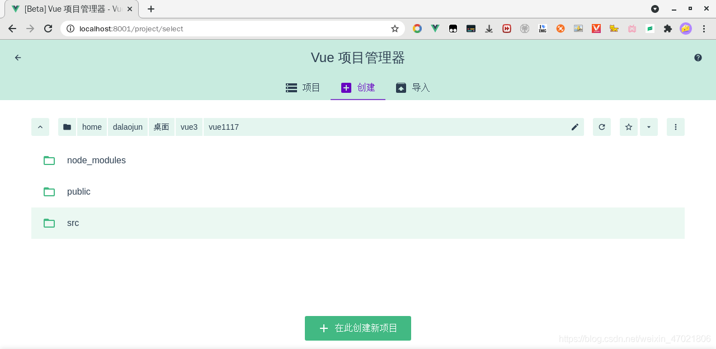Image resolution: width=716 pixels, height=349 pixels.
Task: Refresh the current directory listing
Action: coord(601,127)
